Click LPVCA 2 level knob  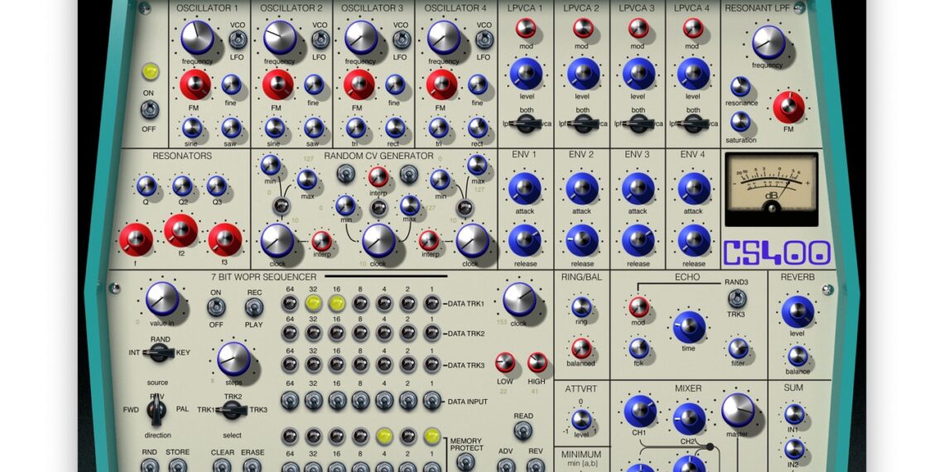[583, 74]
